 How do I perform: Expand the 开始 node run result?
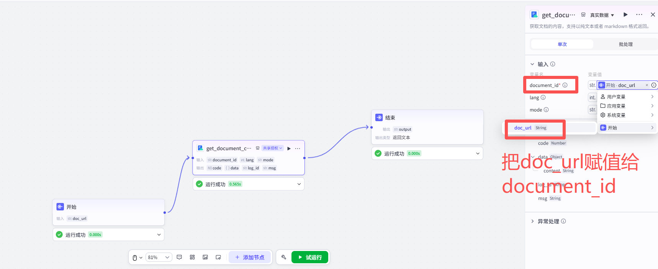click(x=159, y=235)
